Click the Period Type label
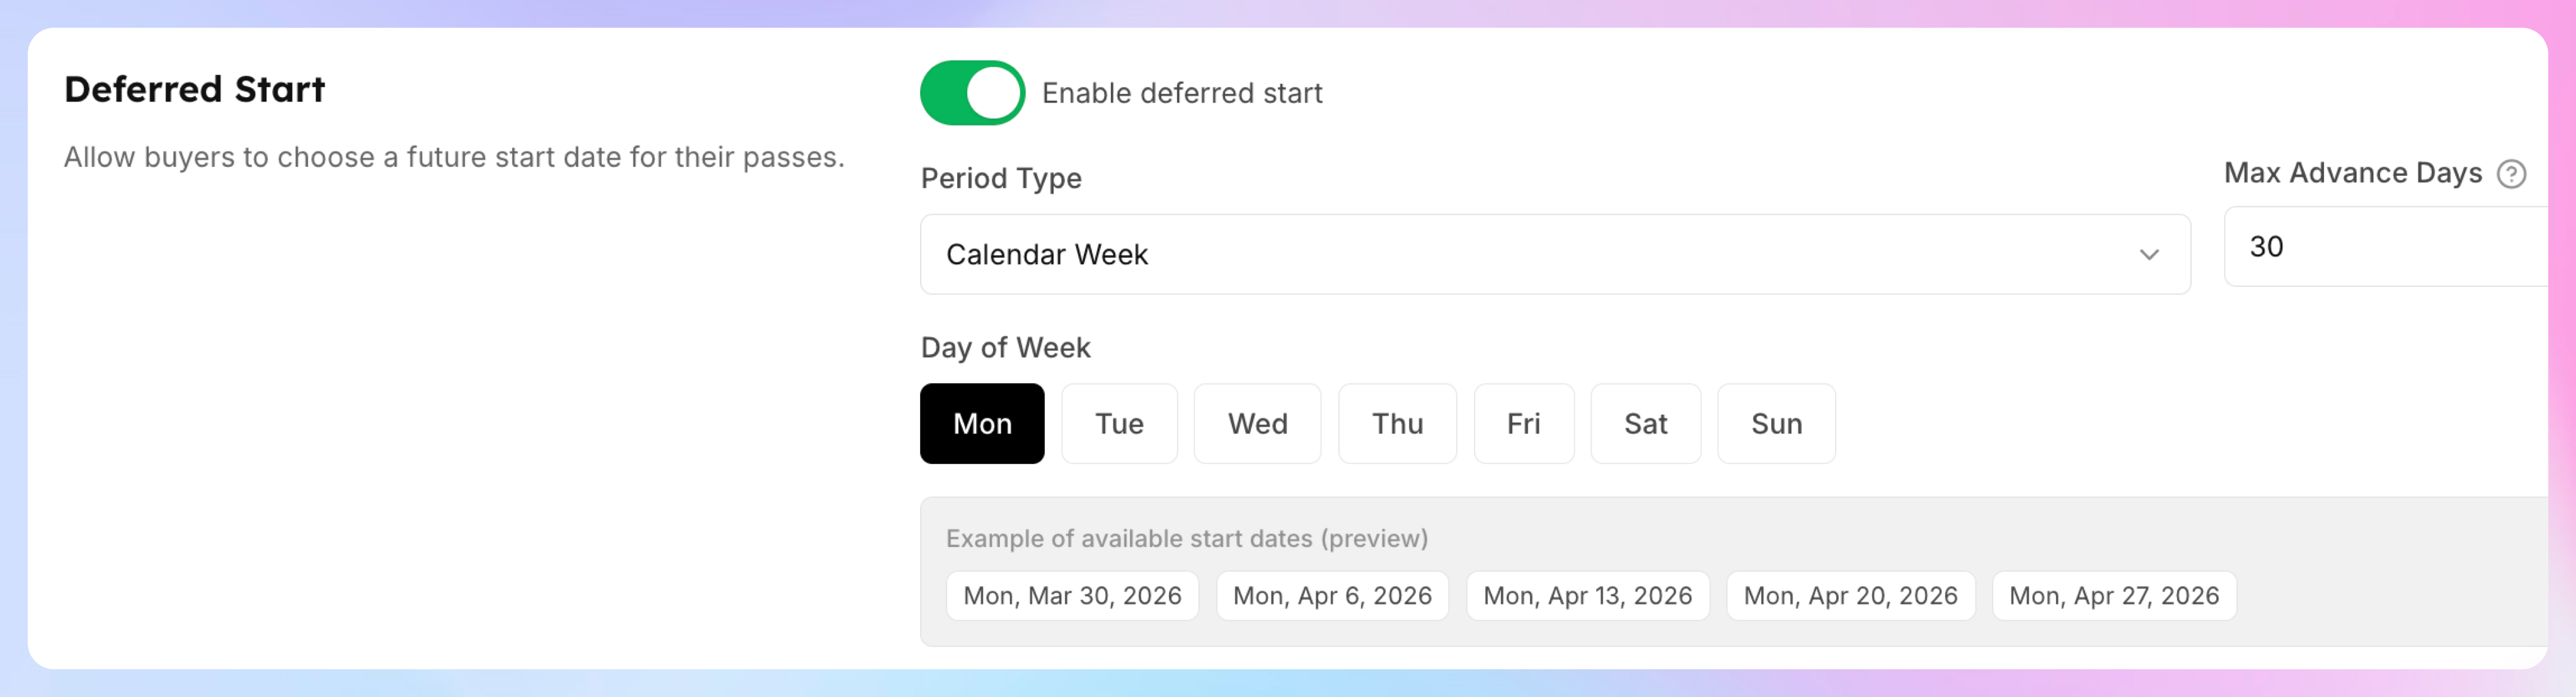 [1001, 179]
